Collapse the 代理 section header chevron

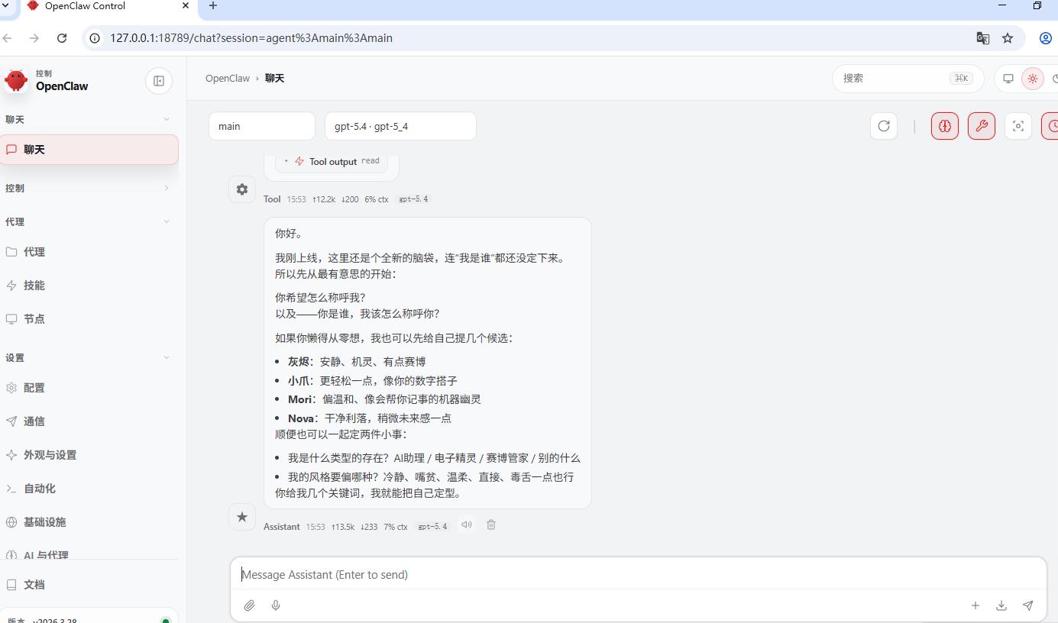click(167, 221)
